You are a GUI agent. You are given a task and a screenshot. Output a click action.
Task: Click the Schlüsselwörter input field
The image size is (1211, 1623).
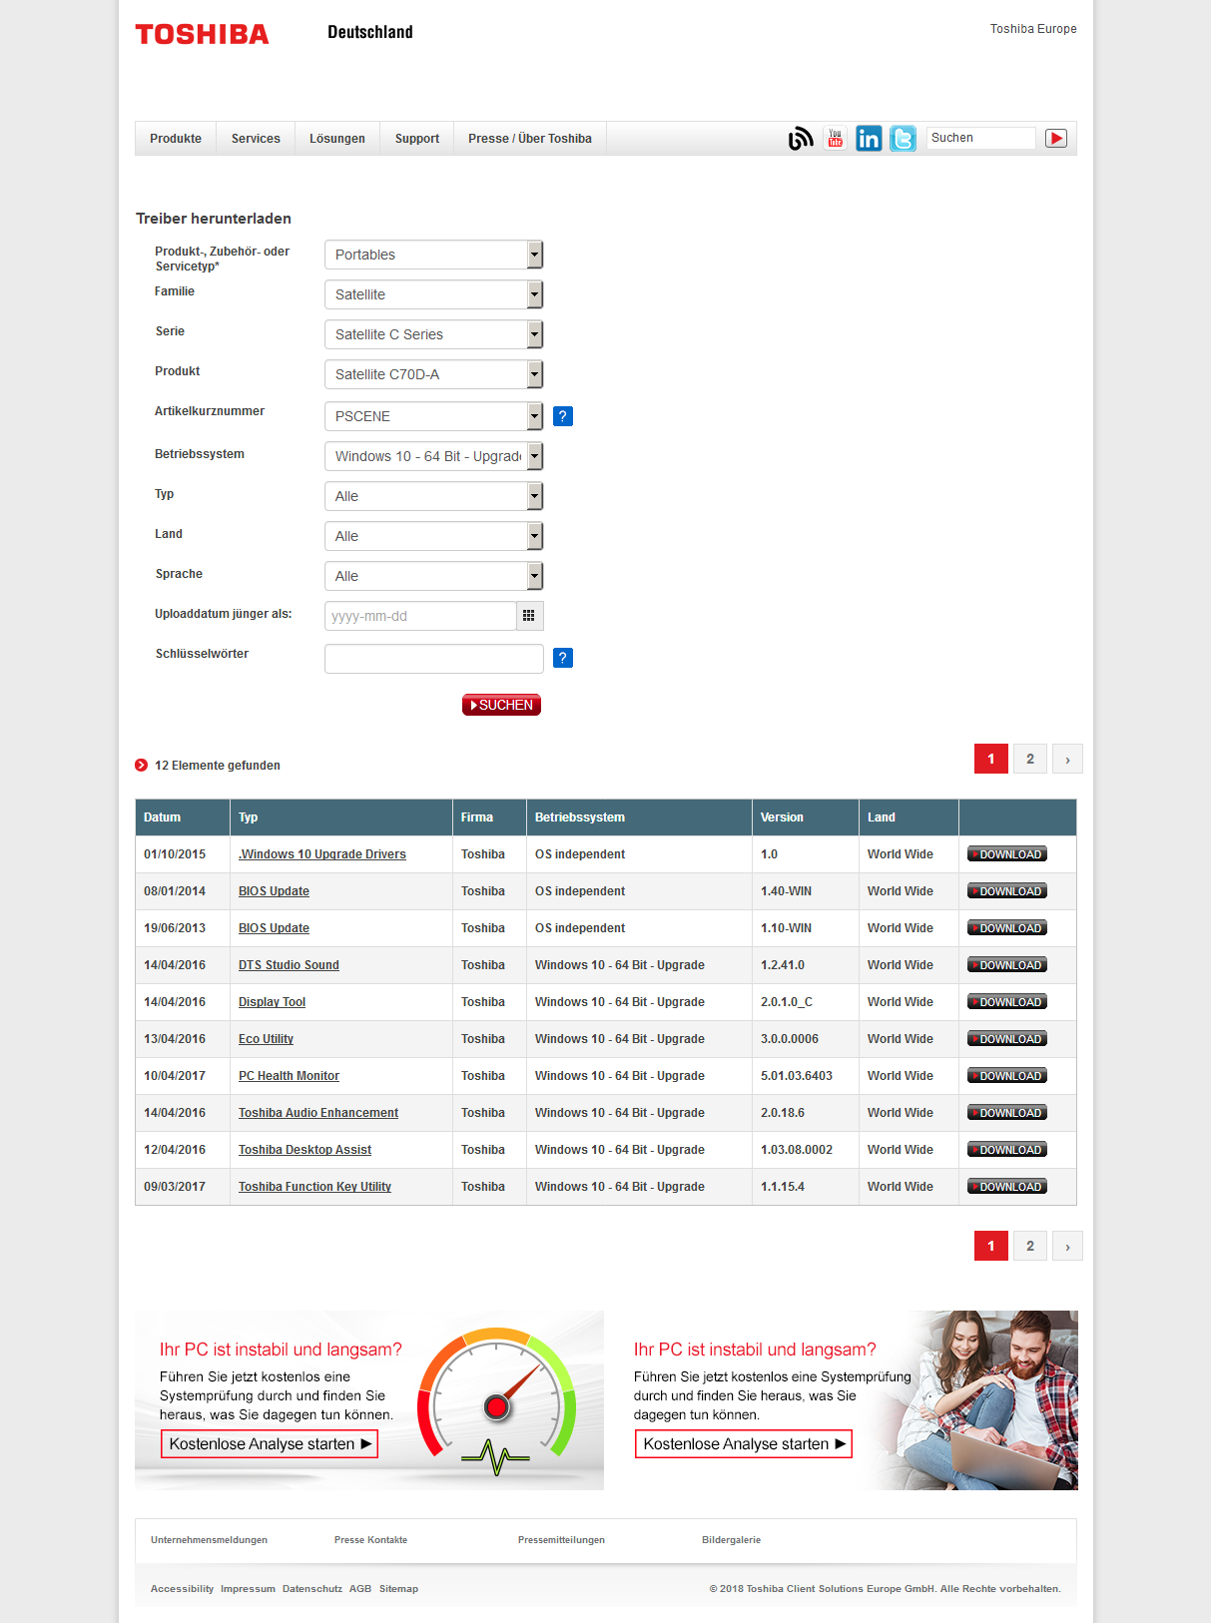click(434, 659)
